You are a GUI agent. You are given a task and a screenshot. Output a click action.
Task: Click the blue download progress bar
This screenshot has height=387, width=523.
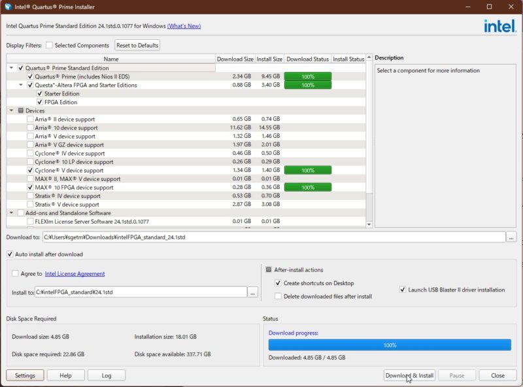(390, 345)
